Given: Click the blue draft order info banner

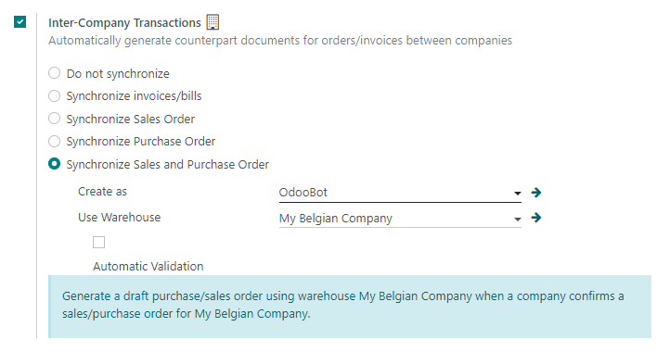Looking at the screenshot, I should 350,307.
